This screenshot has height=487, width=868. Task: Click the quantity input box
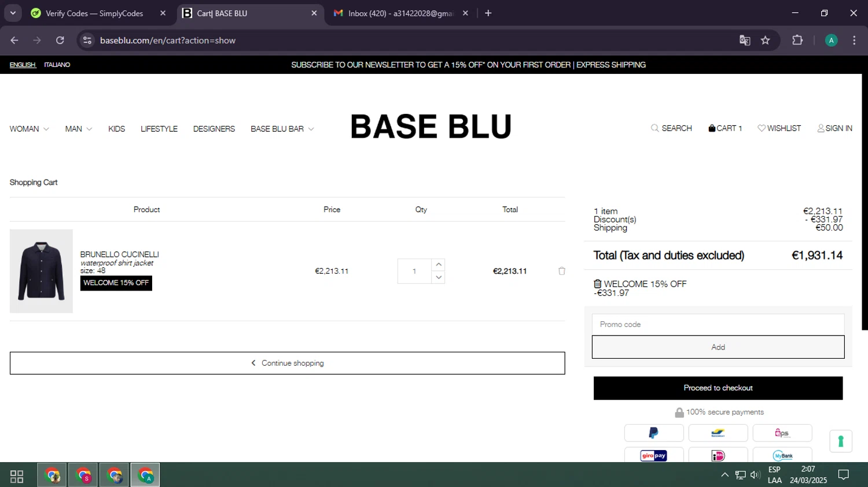tap(414, 271)
